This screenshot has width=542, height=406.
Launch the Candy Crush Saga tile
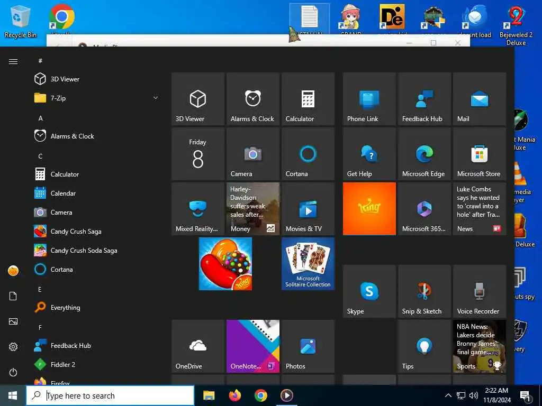[x=225, y=264]
